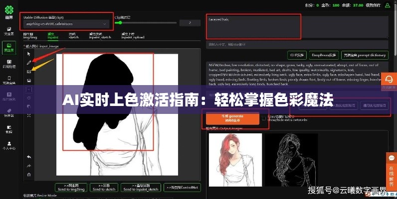Image resolution: width=397 pixels, height=199 pixels.
Task: Click the DeepBooru反推 button
Action: tap(325, 55)
